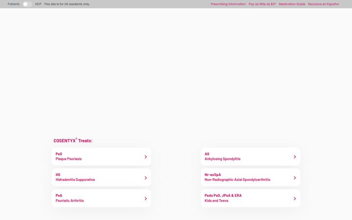The image size is (352, 220).
Task: Open the Medication Guide link
Action: tap(292, 4)
